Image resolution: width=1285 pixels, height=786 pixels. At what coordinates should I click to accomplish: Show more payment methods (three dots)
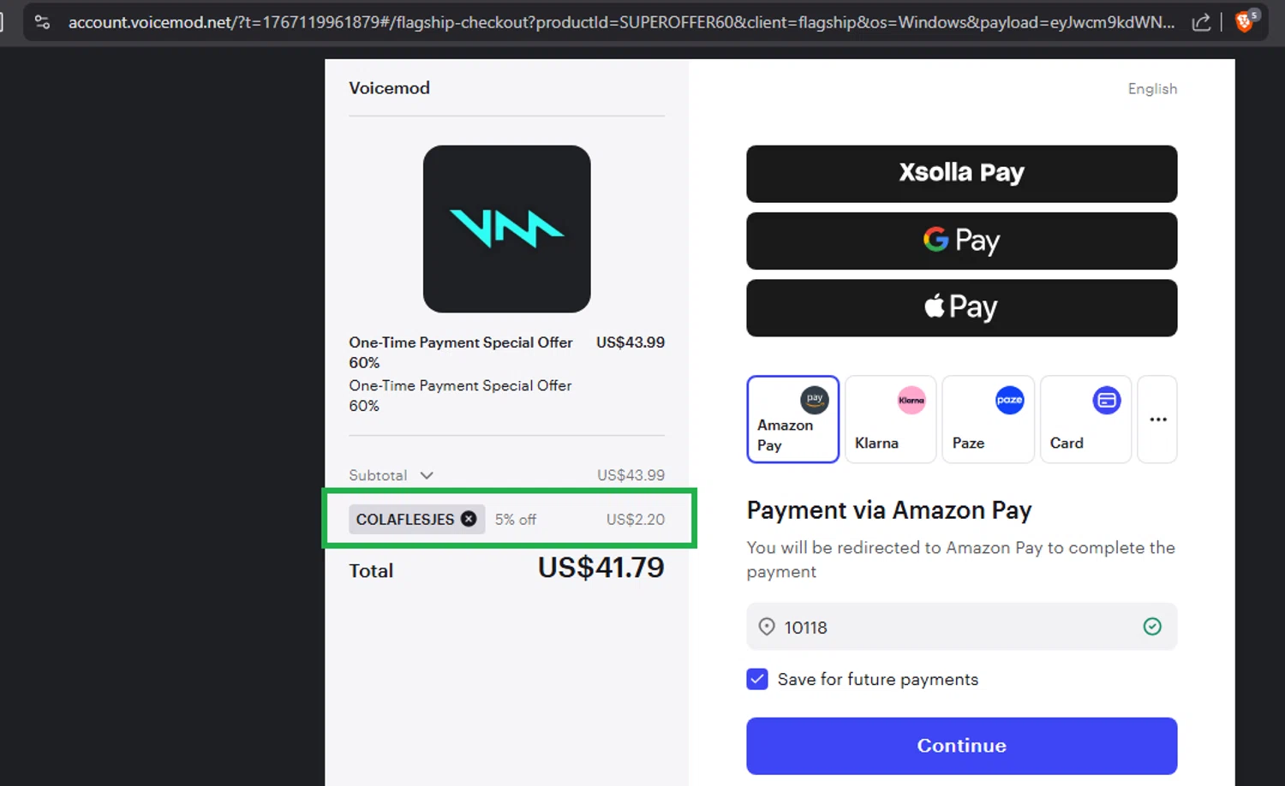(1157, 420)
